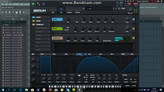Click the FL Studio microphone record icon

[x=10, y=12]
